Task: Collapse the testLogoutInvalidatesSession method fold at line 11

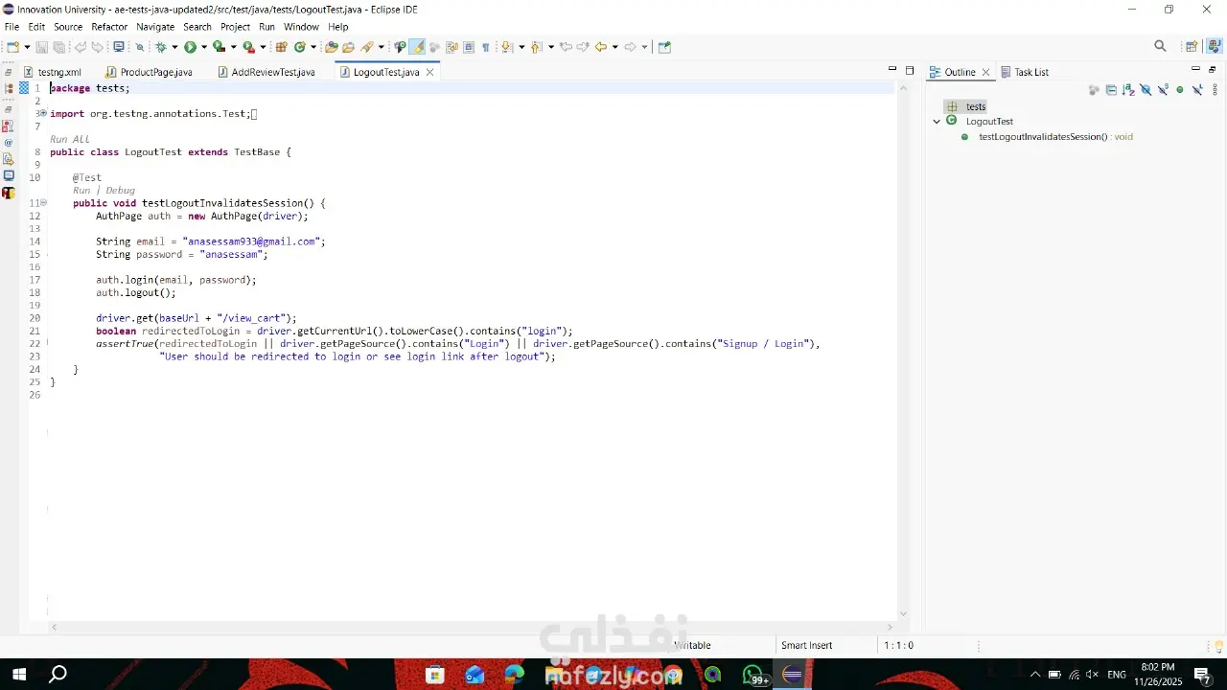Action: [43, 203]
